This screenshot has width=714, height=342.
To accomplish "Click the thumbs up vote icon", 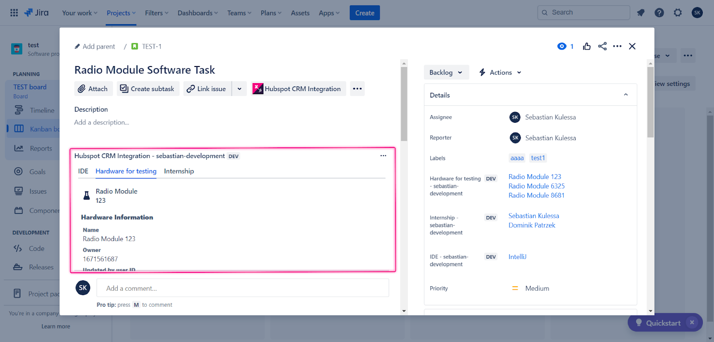I will click(x=587, y=46).
